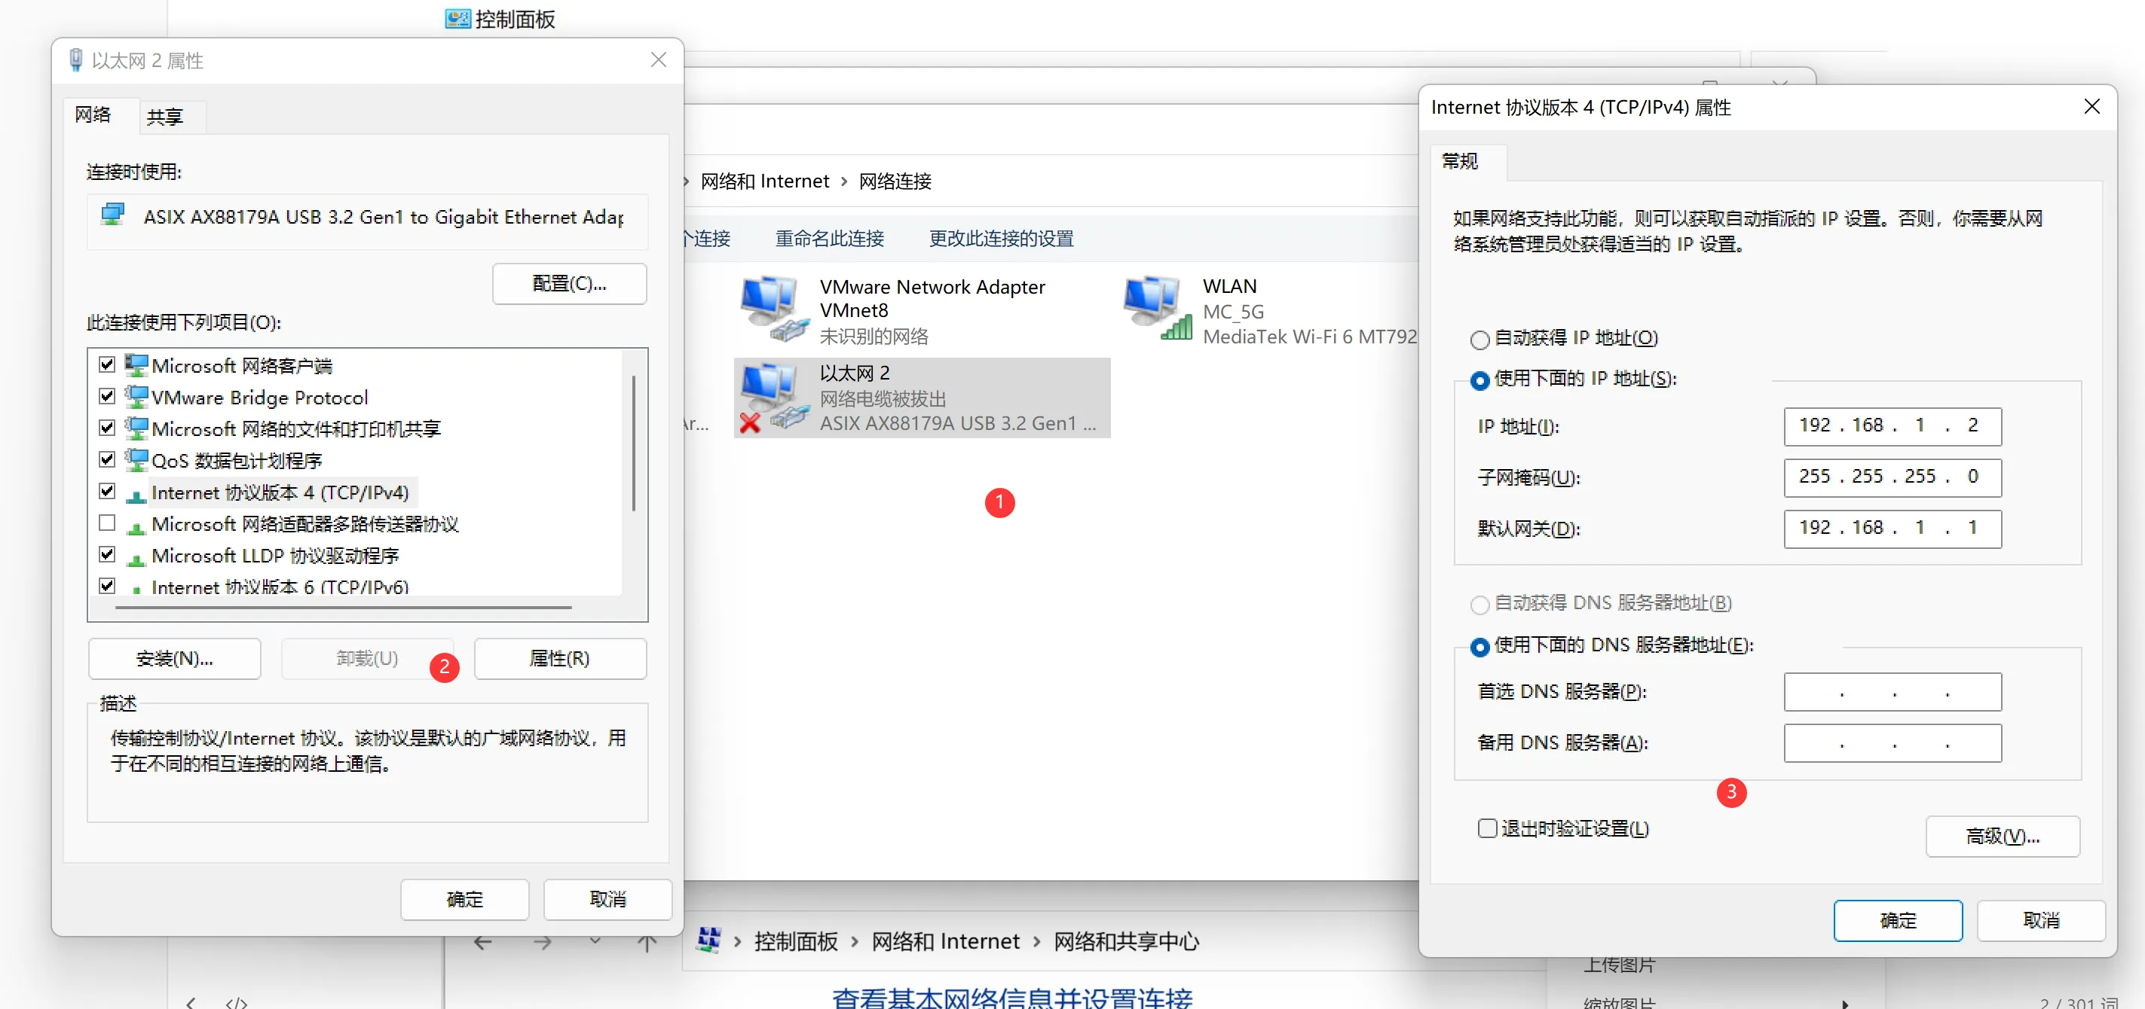Click the VMware Network Adapter VMnet8 icon
Image resolution: width=2145 pixels, height=1009 pixels.
(x=773, y=309)
